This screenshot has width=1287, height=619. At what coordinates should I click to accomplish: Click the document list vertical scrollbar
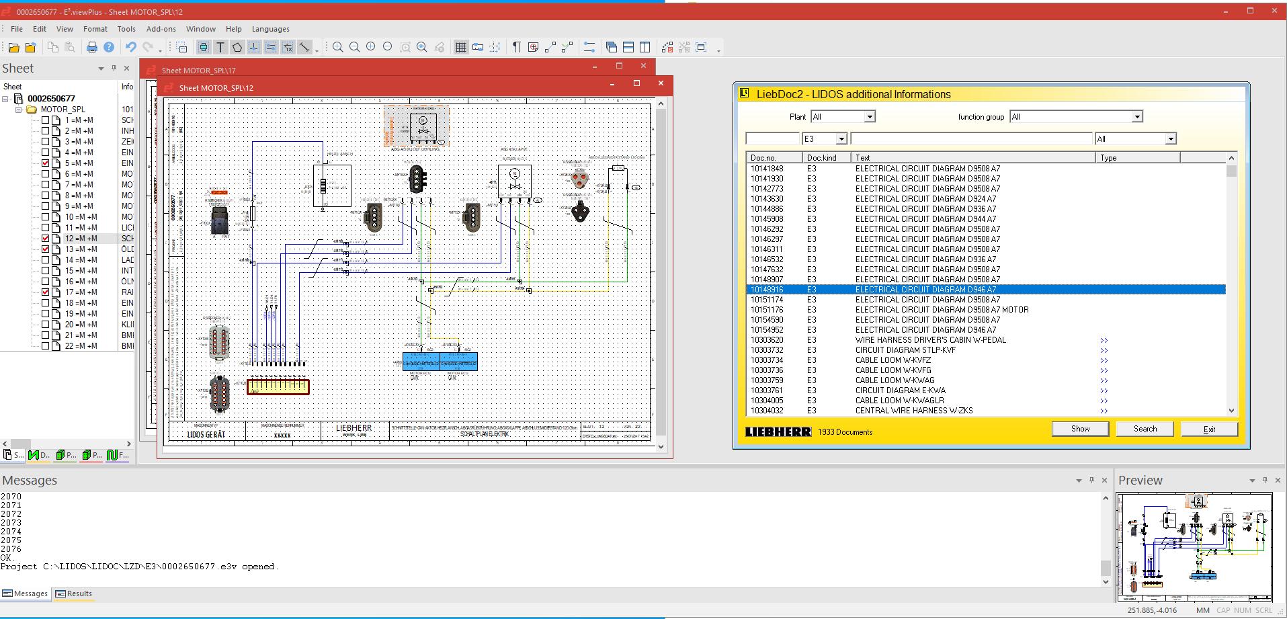coord(1231,284)
